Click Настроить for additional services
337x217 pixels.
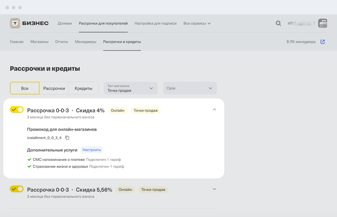92,150
